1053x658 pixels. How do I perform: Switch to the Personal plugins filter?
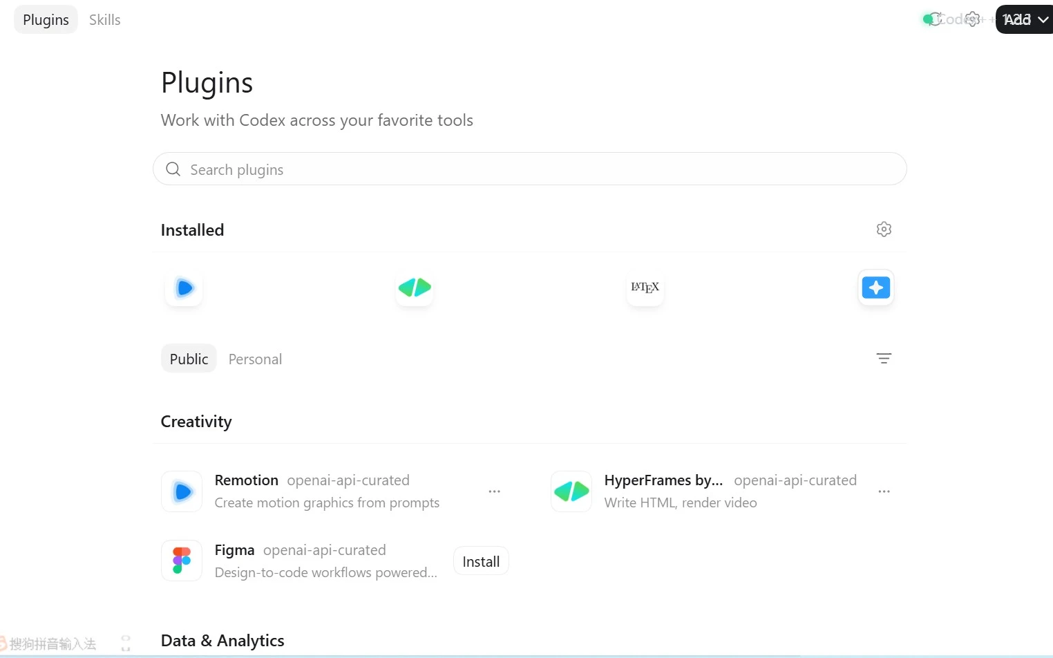255,359
